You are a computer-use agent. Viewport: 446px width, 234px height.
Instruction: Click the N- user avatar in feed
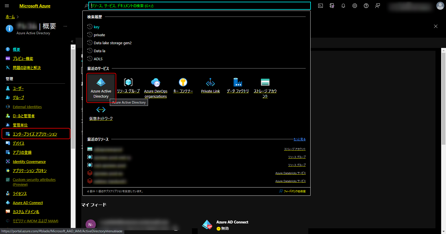click(91, 225)
